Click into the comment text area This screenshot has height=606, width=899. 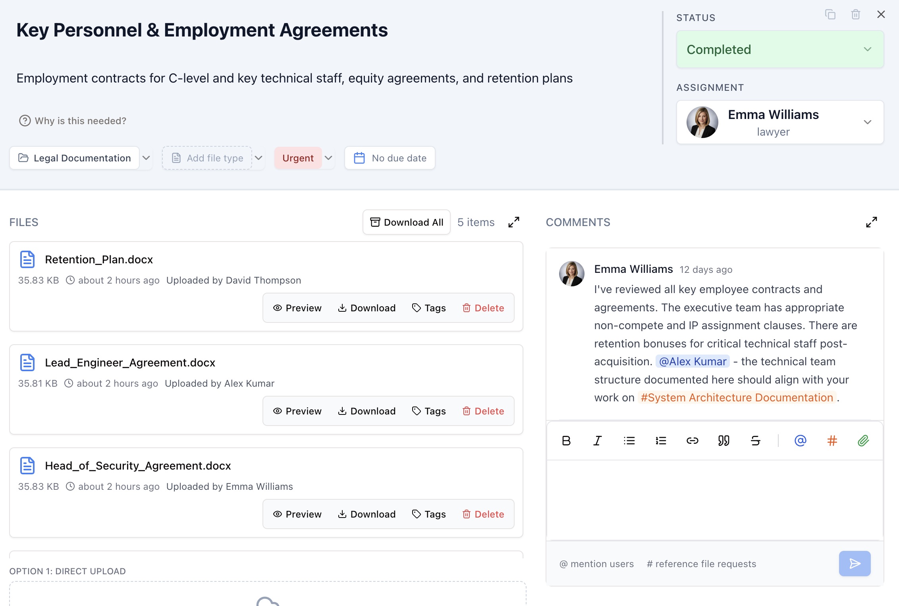coord(714,500)
